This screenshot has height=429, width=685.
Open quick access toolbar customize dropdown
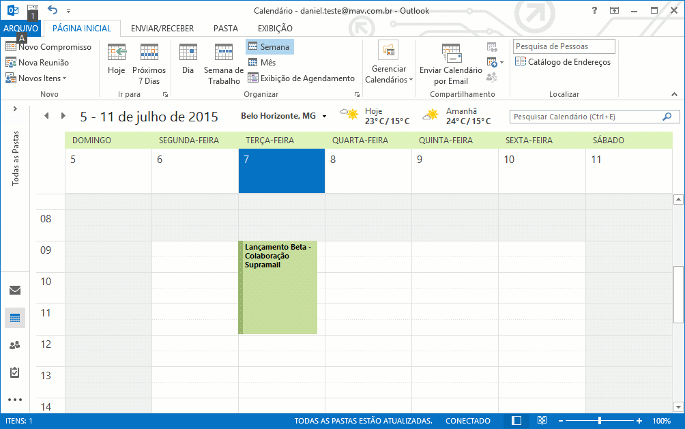69,10
